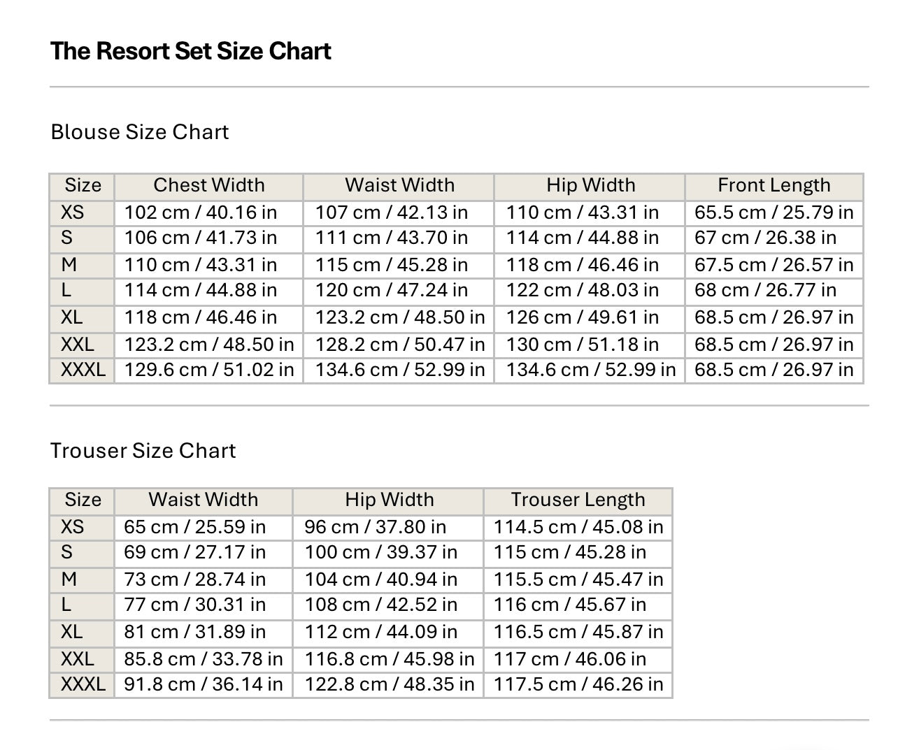Click the Trouser Length column header
This screenshot has height=750, width=898.
pos(578,500)
